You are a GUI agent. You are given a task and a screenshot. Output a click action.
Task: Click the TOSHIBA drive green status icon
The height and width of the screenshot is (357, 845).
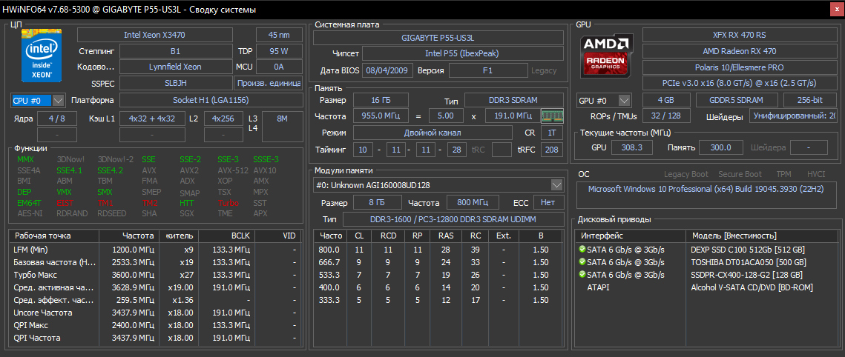582,262
